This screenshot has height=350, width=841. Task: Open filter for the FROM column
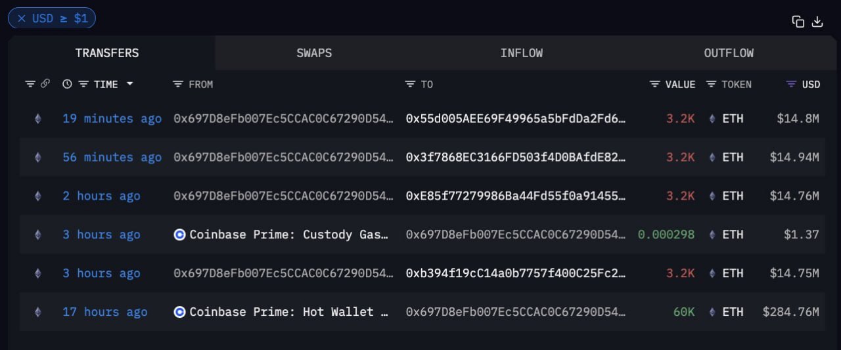(x=178, y=84)
